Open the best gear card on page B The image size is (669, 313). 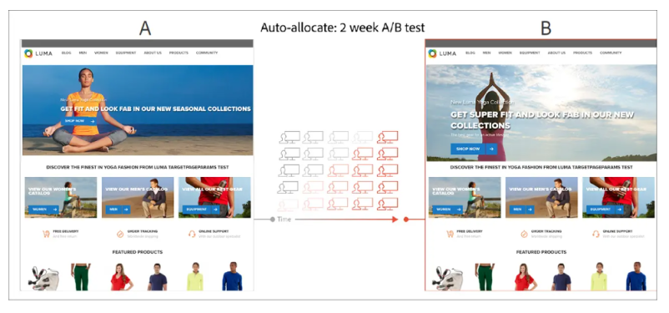click(x=619, y=197)
